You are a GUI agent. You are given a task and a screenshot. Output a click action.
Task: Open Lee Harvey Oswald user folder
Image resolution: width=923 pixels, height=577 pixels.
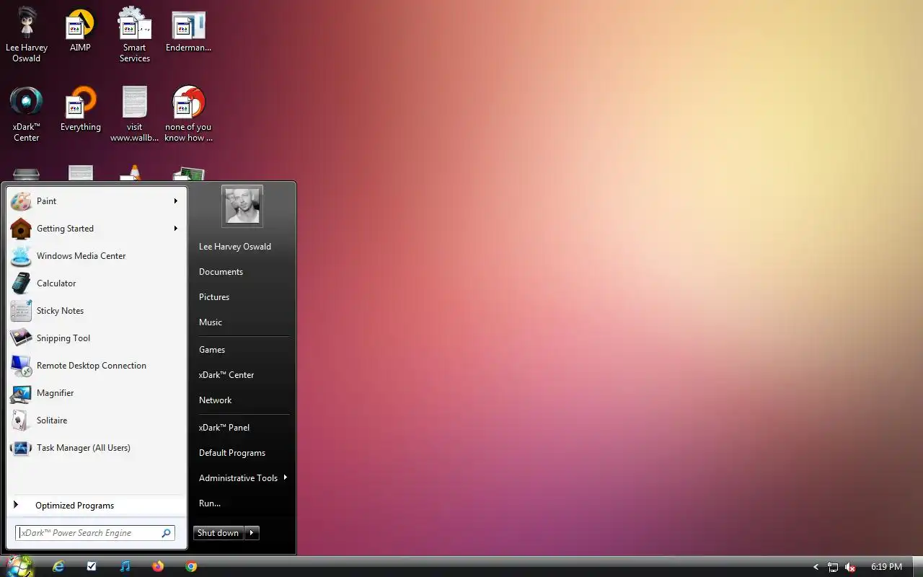click(x=235, y=247)
